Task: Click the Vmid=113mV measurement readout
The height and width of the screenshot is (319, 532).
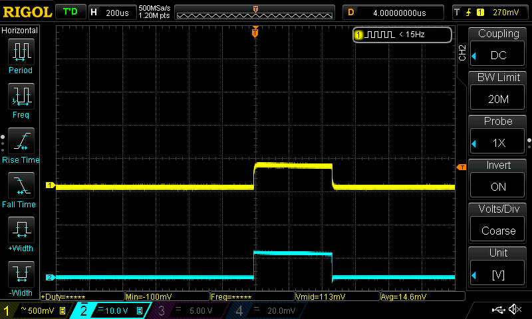Action: [338, 296]
